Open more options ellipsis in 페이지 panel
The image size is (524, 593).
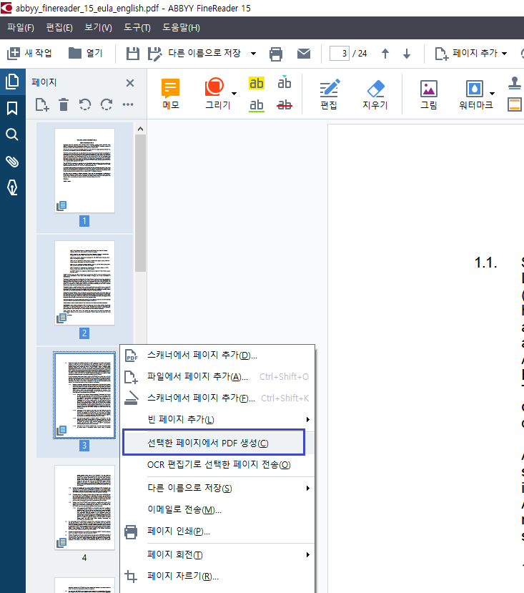128,104
